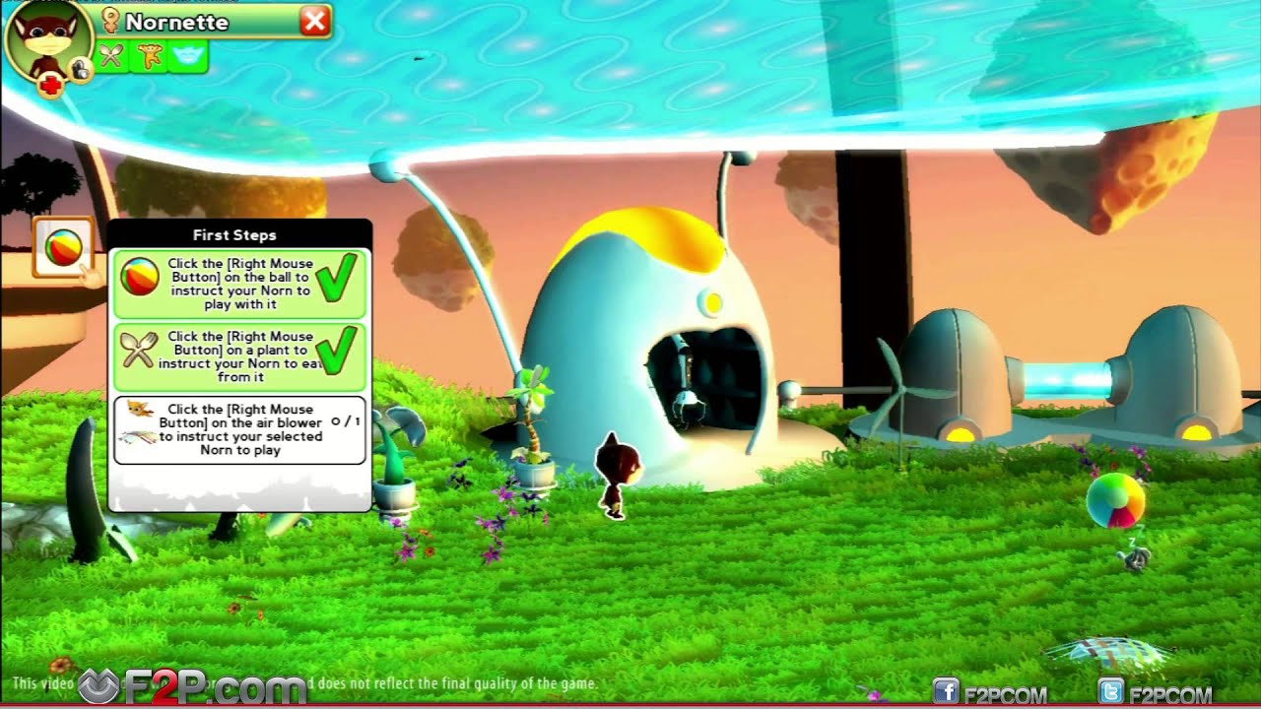The height and width of the screenshot is (709, 1261).
Task: Click the fork and spoon icon in First Steps
Action: (x=139, y=350)
